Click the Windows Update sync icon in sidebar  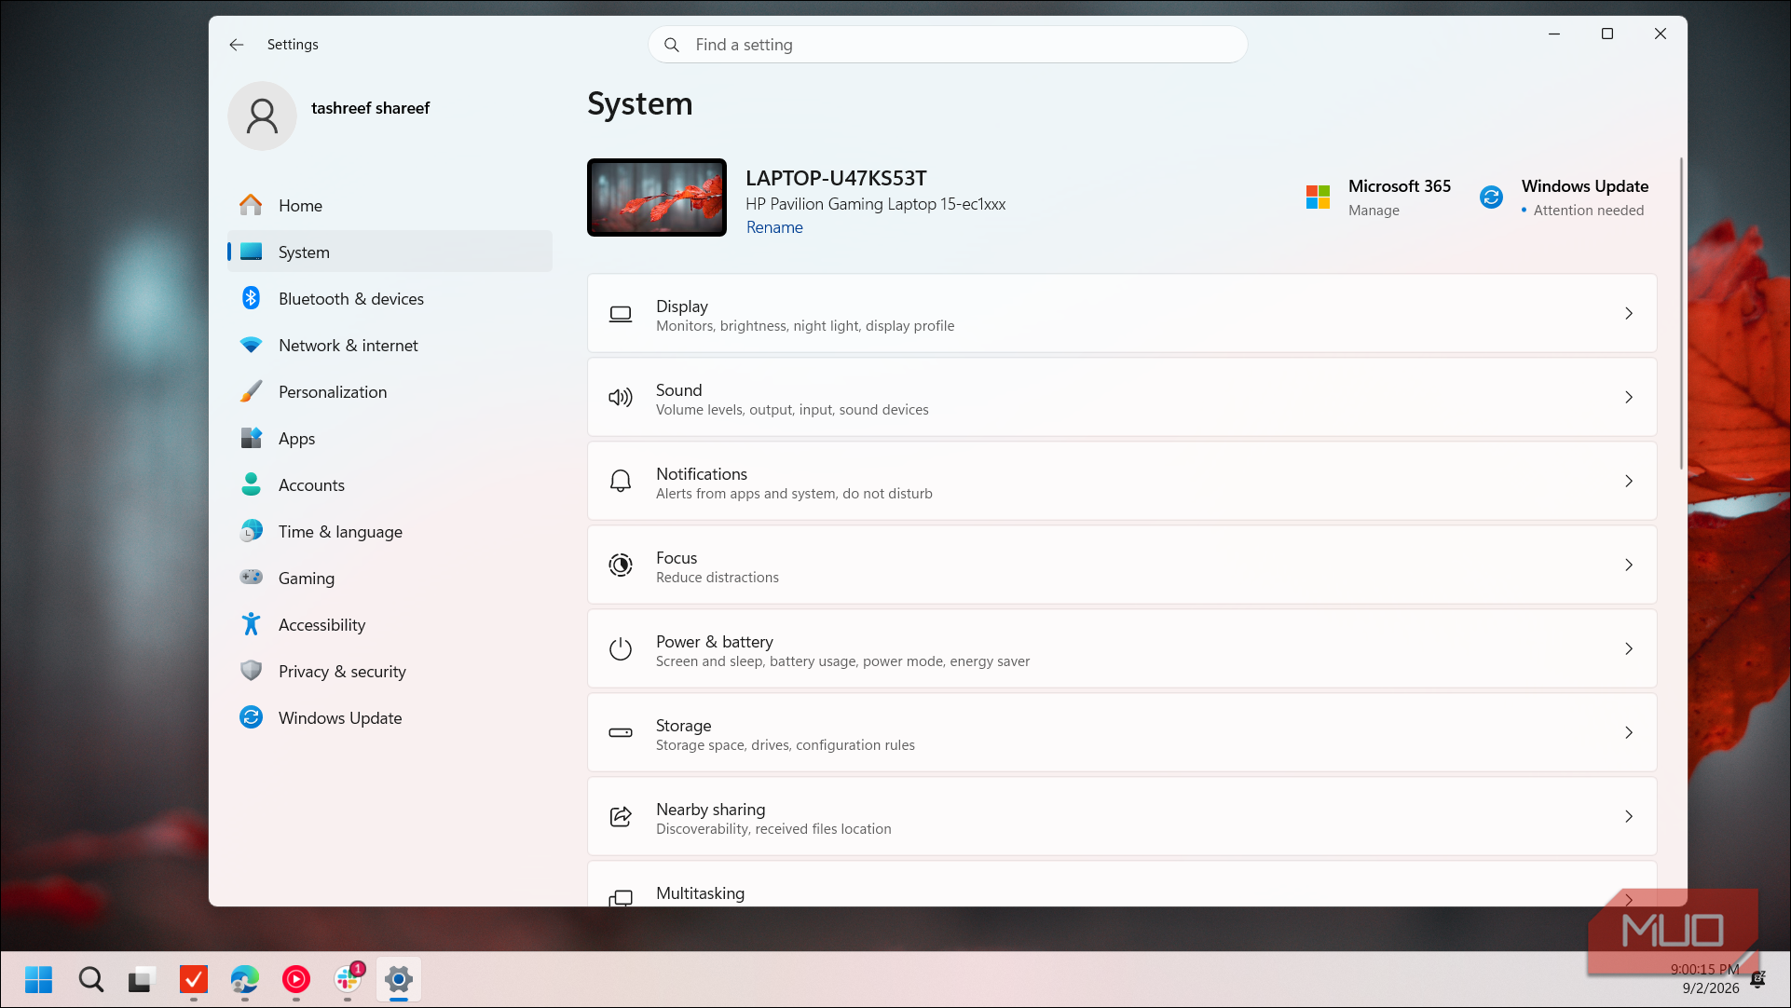251,717
